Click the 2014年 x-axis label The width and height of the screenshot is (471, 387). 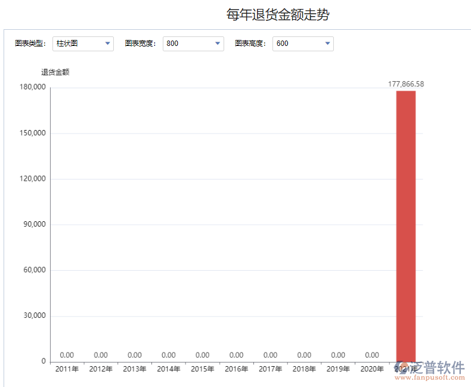click(169, 369)
